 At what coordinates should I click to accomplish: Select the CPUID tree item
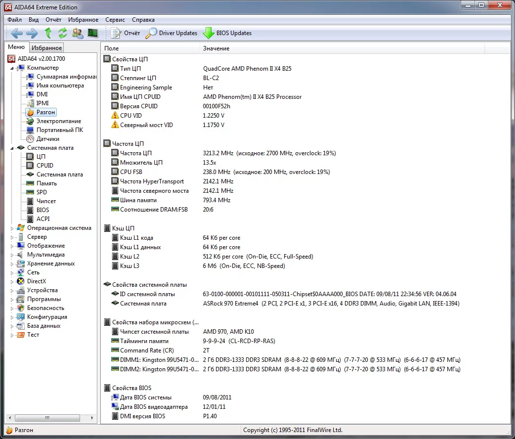pyautogui.click(x=44, y=166)
